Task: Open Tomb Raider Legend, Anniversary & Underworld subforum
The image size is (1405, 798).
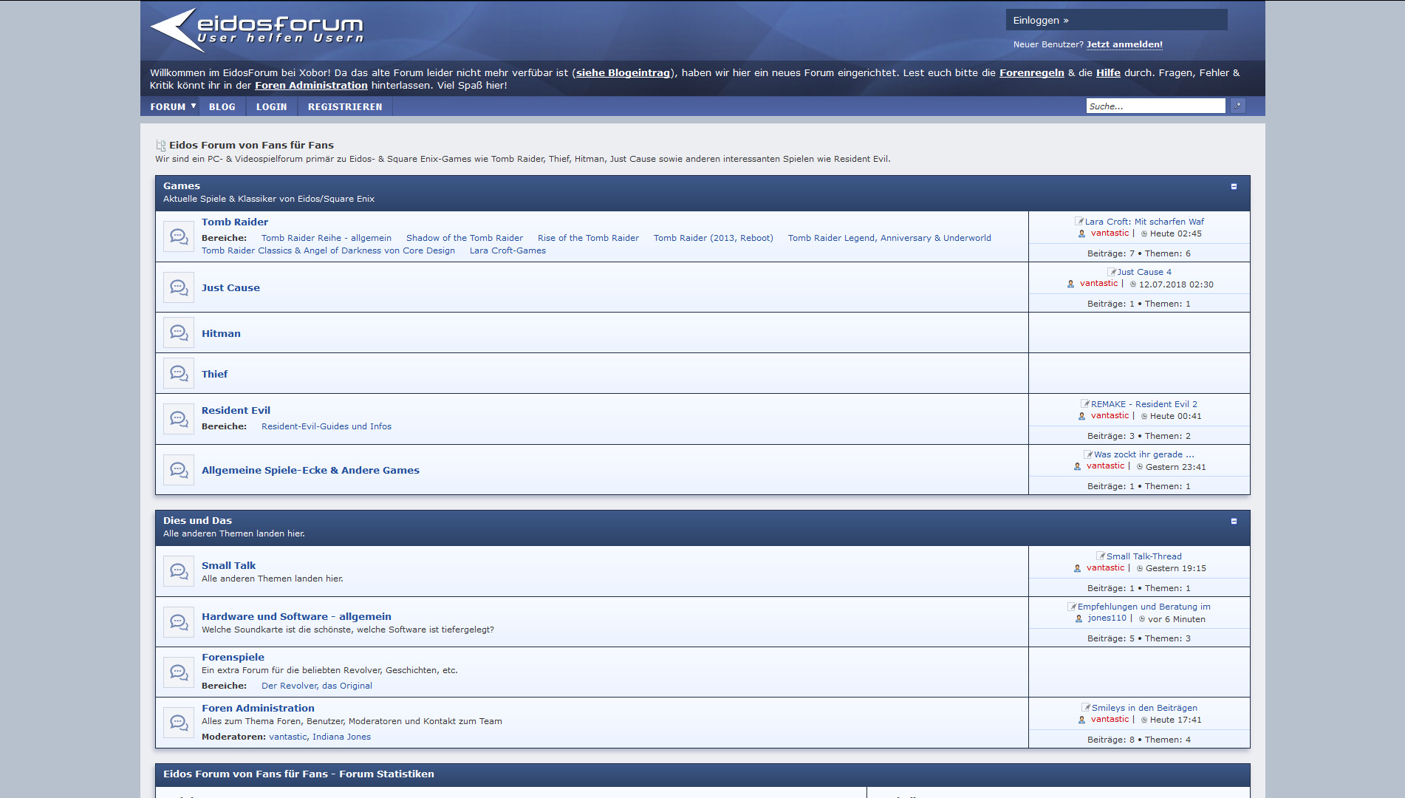Action: (x=889, y=238)
